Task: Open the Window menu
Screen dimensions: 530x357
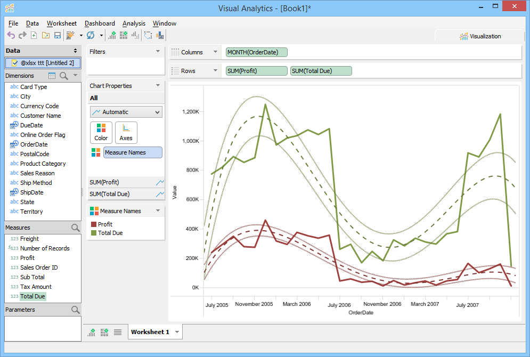Action: coord(164,23)
